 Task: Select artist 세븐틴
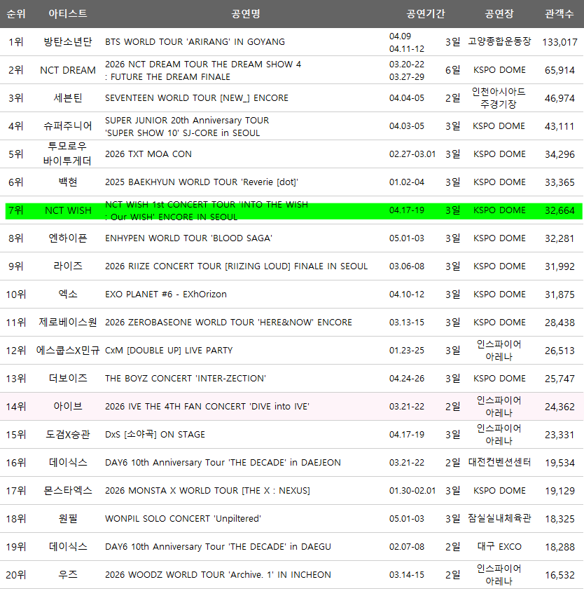tap(68, 98)
